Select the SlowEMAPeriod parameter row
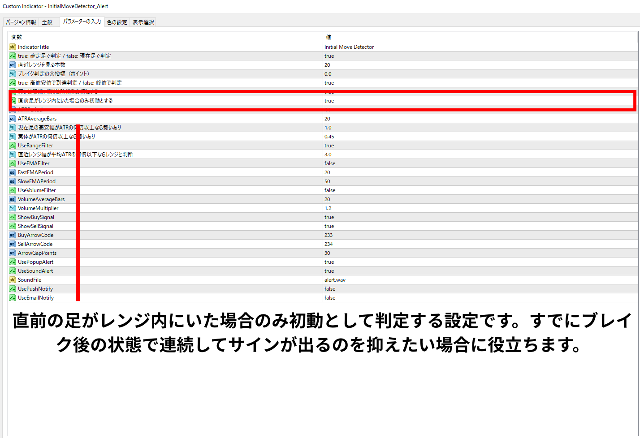The width and height of the screenshot is (640, 438). [37, 181]
